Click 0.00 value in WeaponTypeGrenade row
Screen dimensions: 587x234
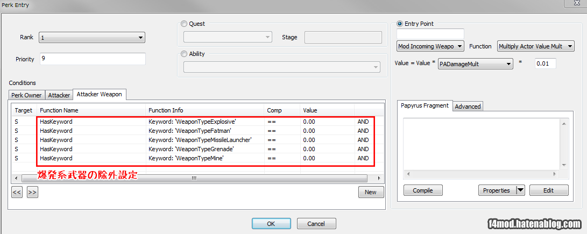pyautogui.click(x=309, y=149)
